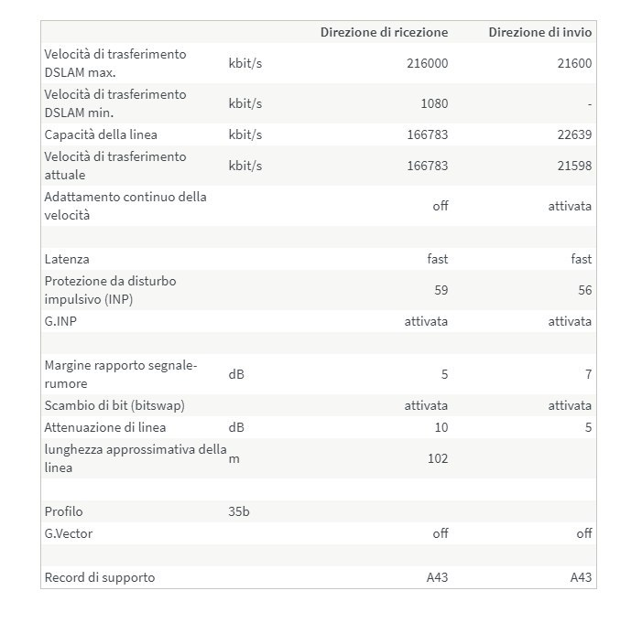Screen dimensions: 620x623
Task: Click the current send speed value 21598
Action: coord(574,166)
